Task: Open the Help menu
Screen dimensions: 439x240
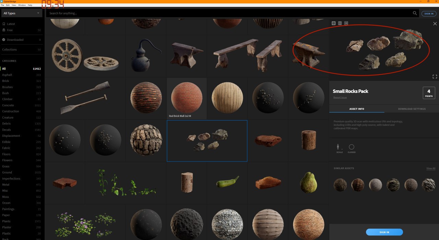Action: [x=30, y=5]
